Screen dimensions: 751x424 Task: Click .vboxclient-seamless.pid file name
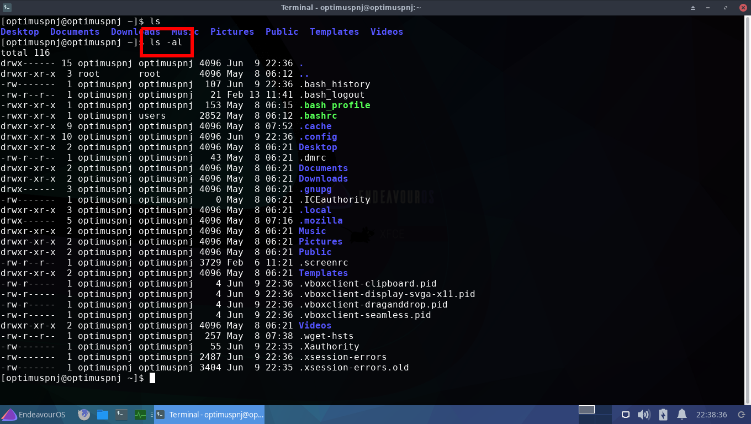tap(365, 315)
